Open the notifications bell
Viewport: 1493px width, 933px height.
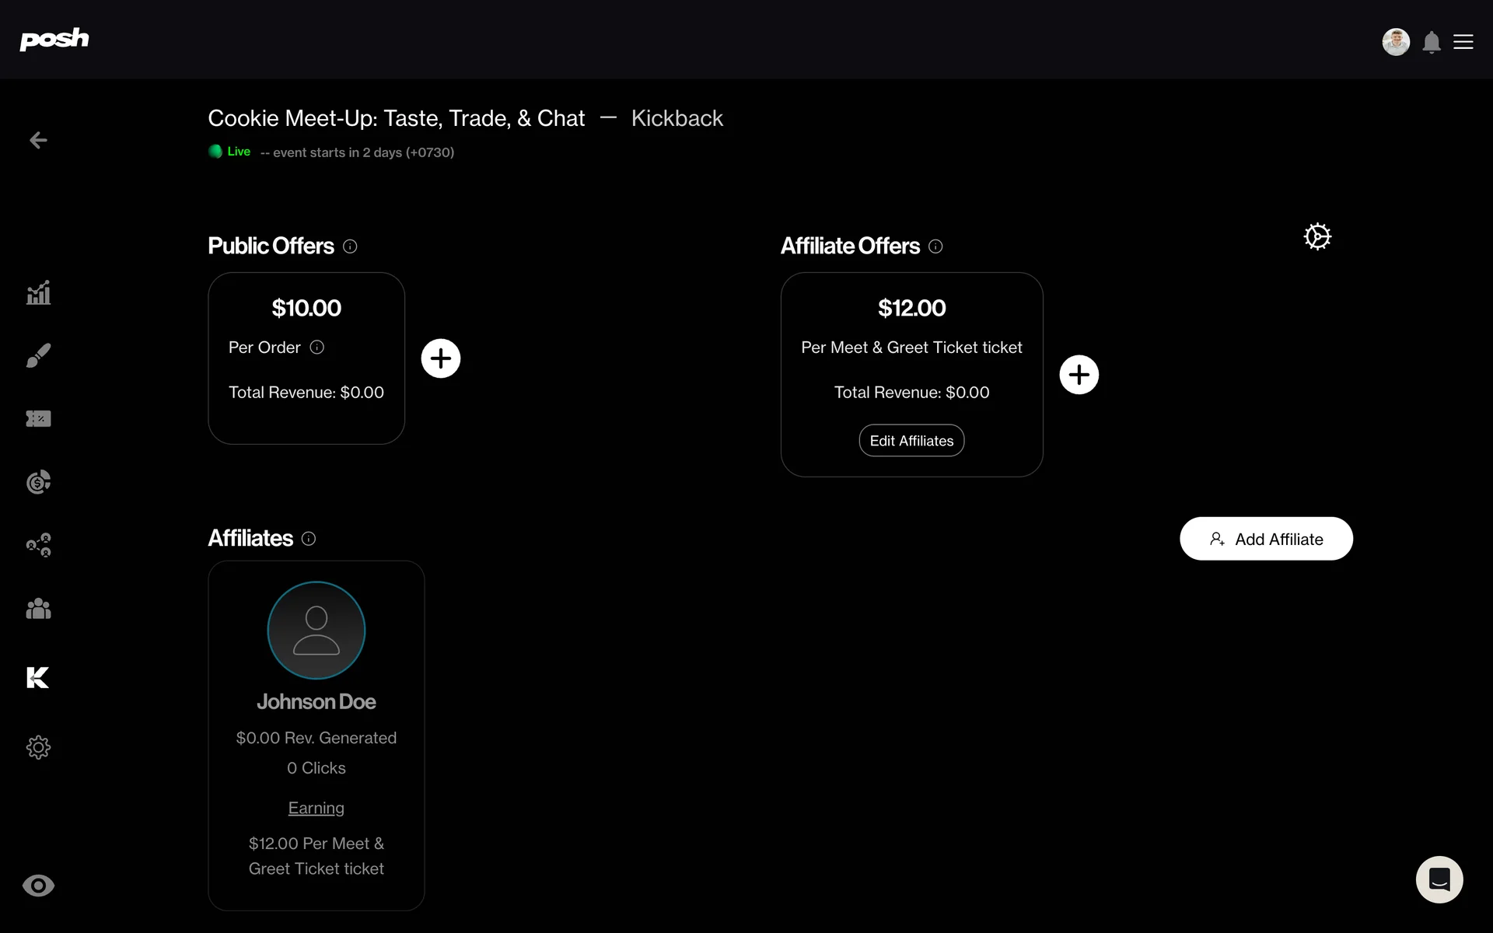[x=1432, y=42]
